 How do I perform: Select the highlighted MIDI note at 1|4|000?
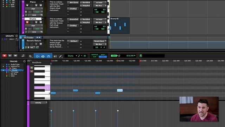tap(120, 90)
